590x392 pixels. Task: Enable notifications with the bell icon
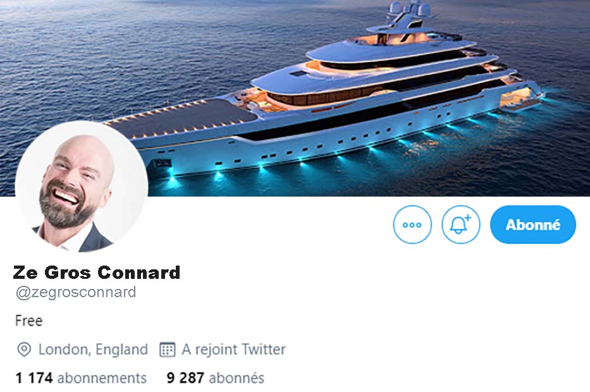coord(460,224)
